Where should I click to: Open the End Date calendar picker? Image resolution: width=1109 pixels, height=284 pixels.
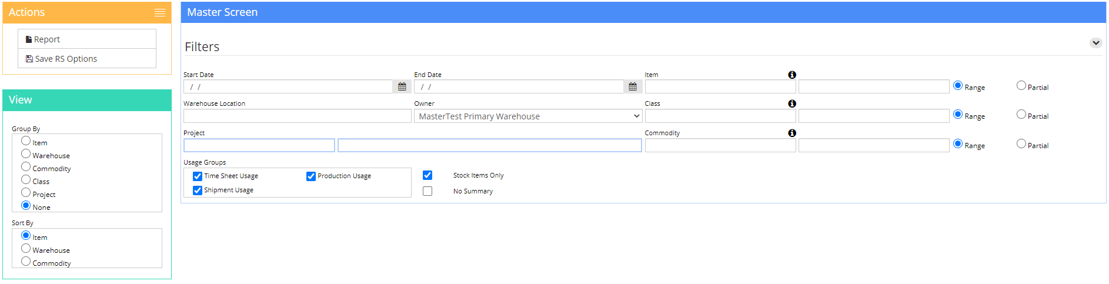pyautogui.click(x=633, y=86)
